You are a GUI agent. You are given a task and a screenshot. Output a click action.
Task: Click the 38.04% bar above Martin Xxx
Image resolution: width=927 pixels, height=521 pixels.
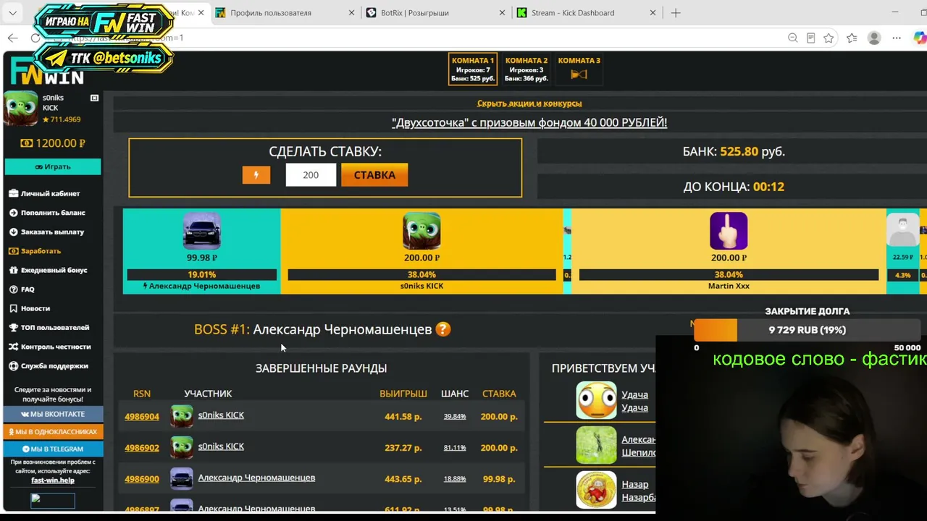[729, 275]
